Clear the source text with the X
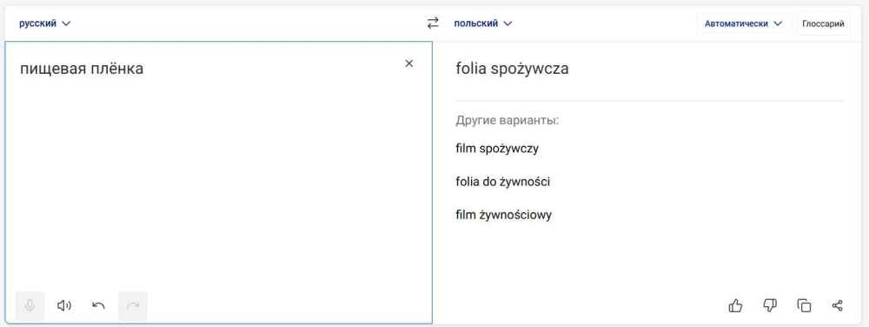 tap(409, 63)
